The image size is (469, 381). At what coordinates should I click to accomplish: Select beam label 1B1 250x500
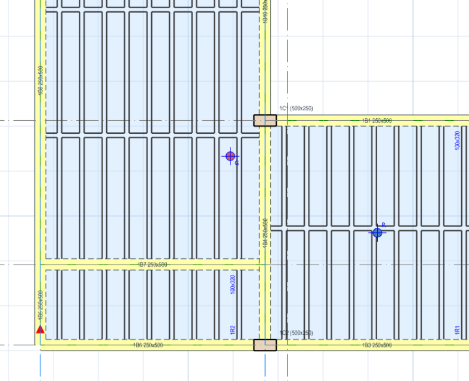pos(377,121)
